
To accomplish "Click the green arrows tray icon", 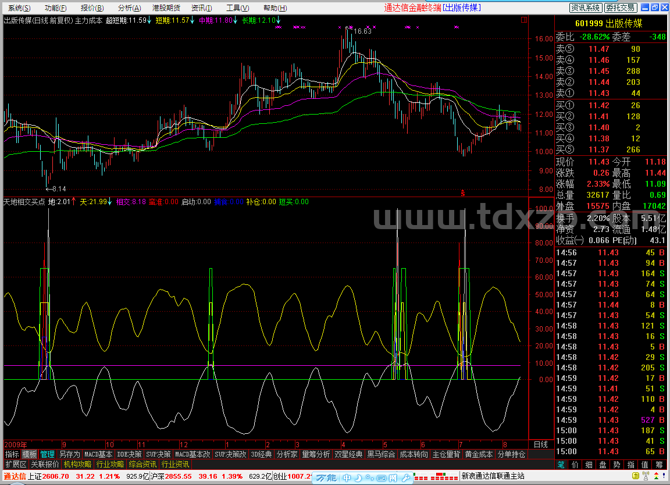I will 656,476.
